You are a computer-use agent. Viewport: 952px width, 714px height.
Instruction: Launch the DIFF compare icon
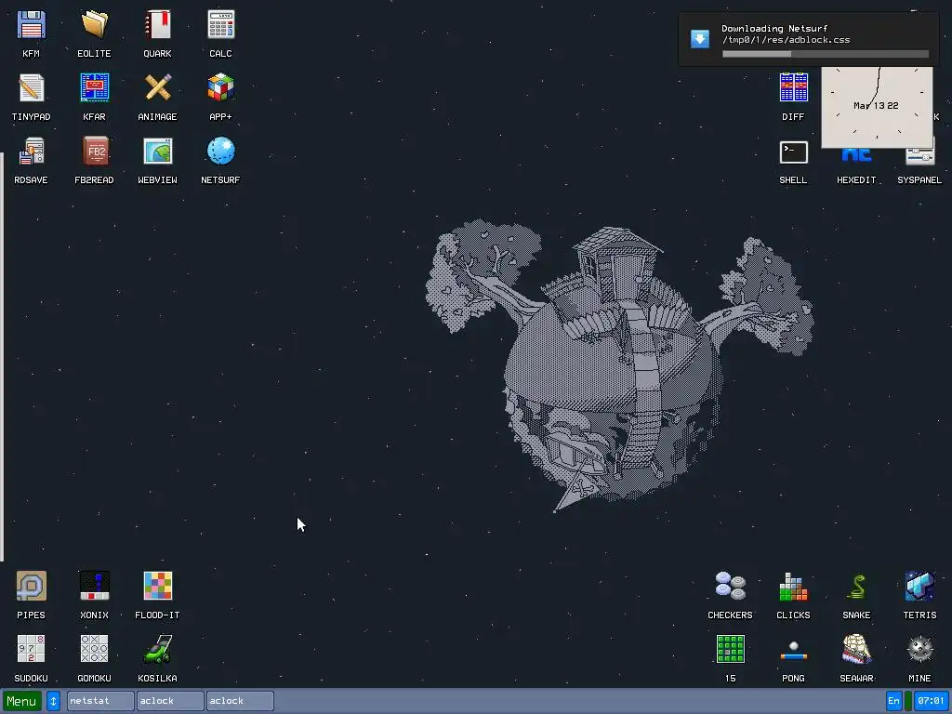click(x=793, y=88)
